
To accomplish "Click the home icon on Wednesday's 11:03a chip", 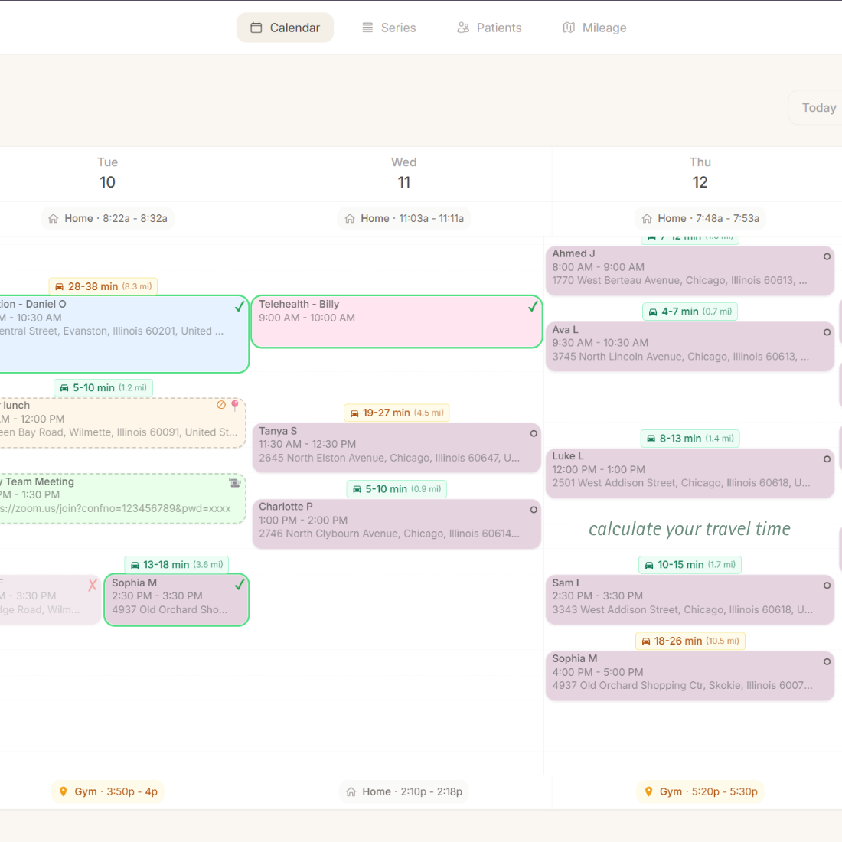I will (x=349, y=218).
